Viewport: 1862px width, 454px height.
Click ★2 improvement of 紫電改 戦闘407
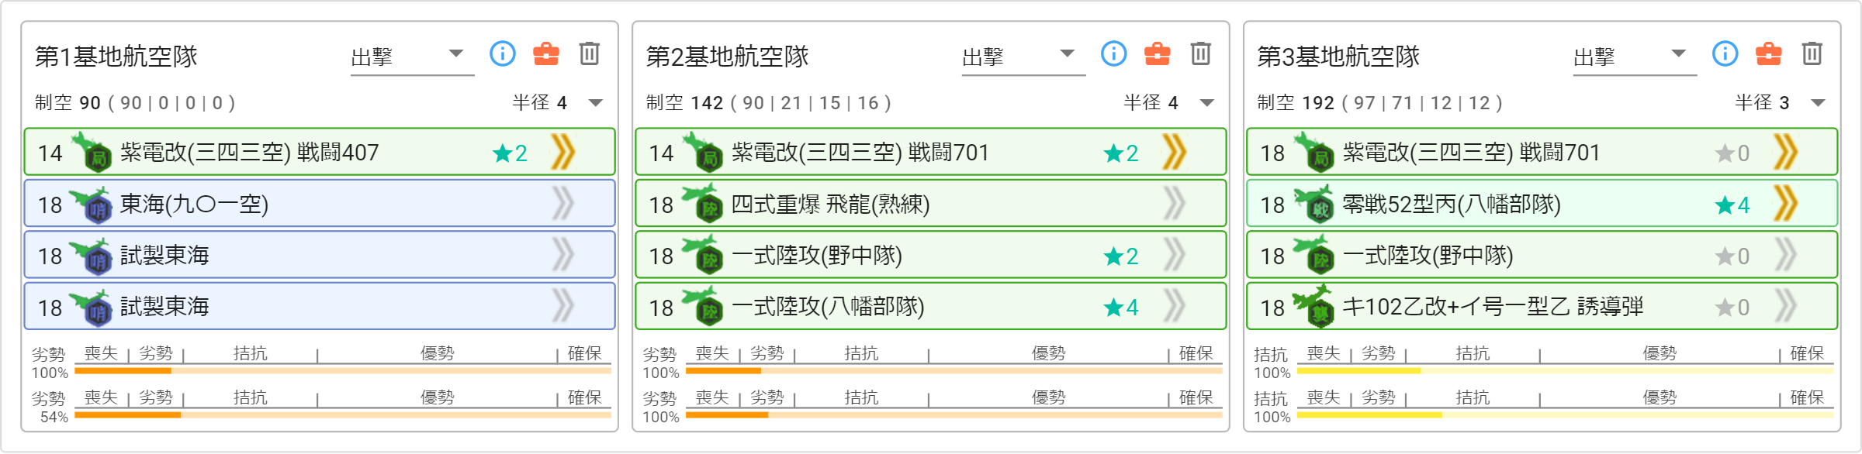(510, 153)
